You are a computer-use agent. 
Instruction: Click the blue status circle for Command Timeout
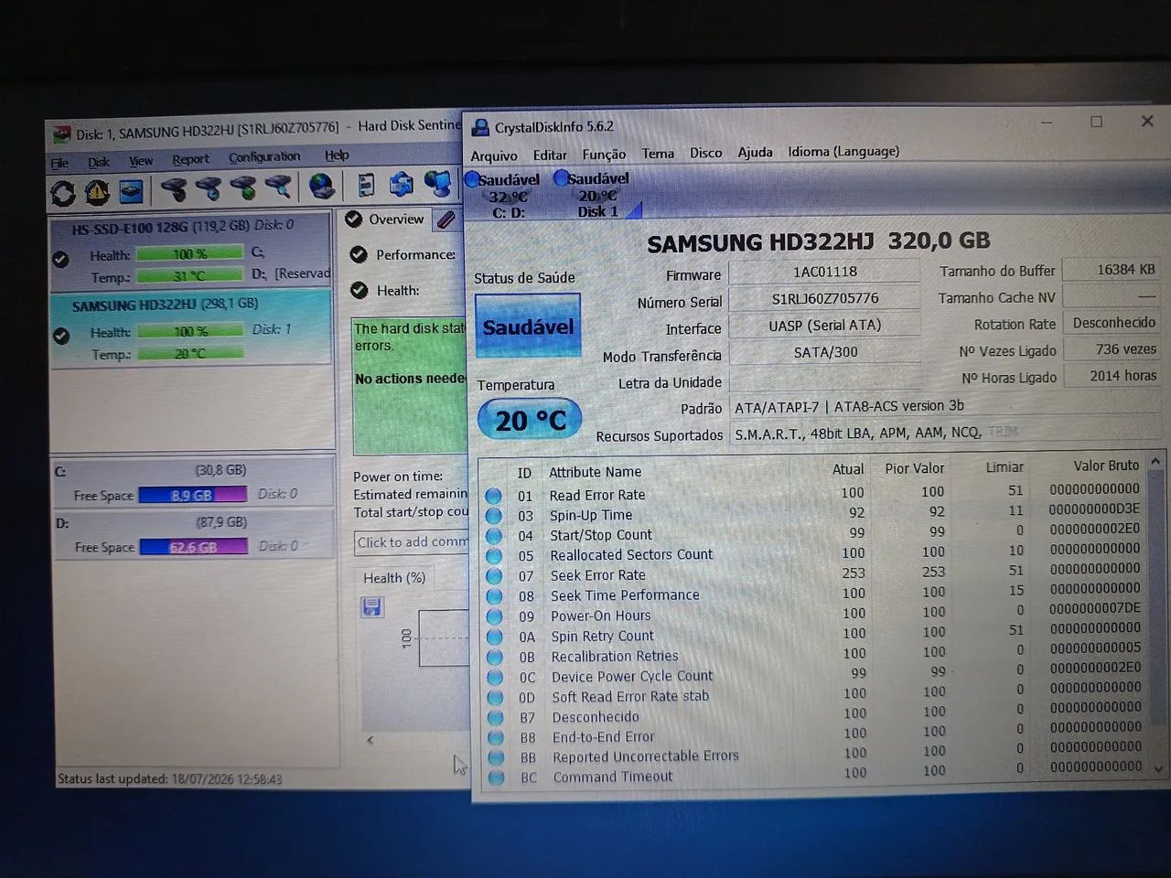497,777
